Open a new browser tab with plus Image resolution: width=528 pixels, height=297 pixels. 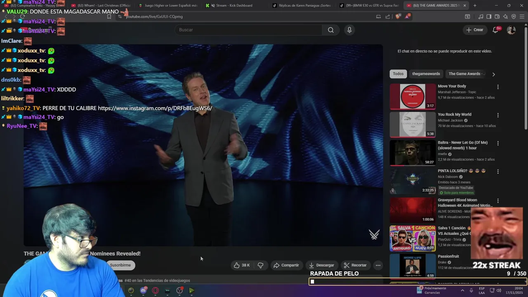pos(475,5)
